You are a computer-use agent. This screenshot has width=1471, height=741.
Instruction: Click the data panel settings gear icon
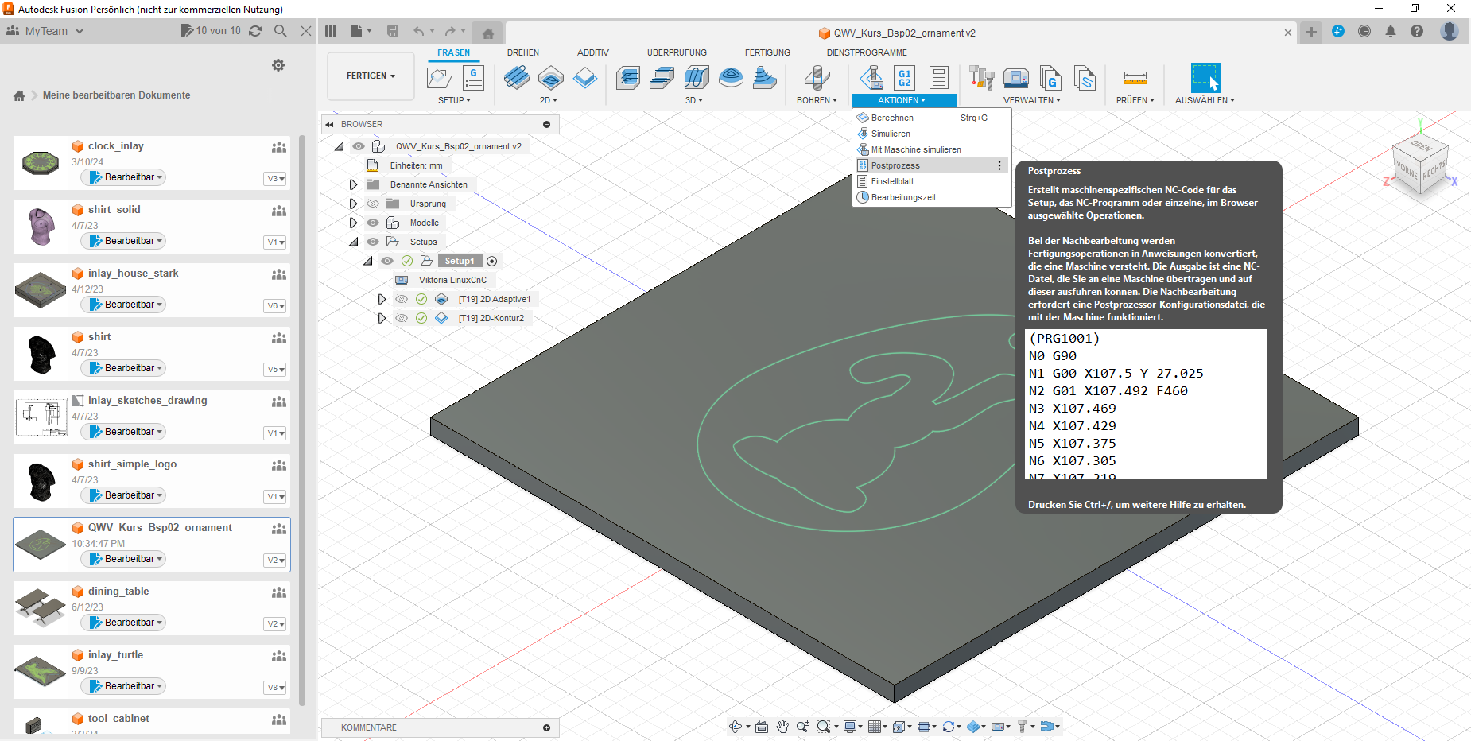pos(278,65)
